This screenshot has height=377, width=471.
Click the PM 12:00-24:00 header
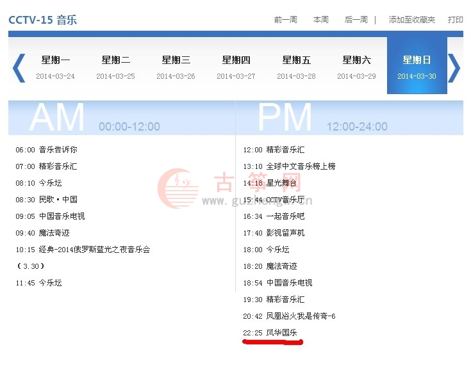coord(350,118)
